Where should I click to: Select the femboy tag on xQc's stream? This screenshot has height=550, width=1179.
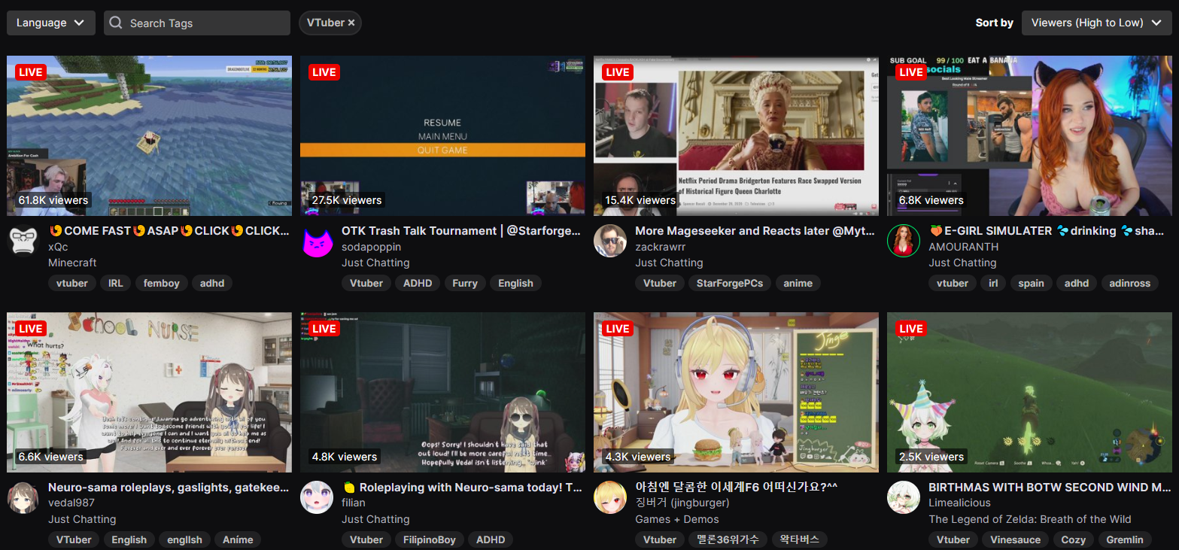point(161,284)
